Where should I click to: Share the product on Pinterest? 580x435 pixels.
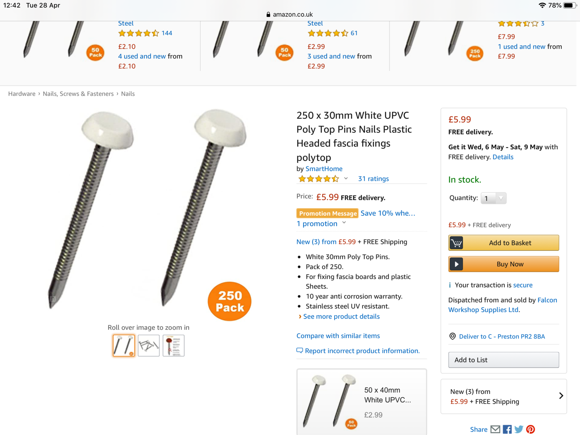(531, 430)
